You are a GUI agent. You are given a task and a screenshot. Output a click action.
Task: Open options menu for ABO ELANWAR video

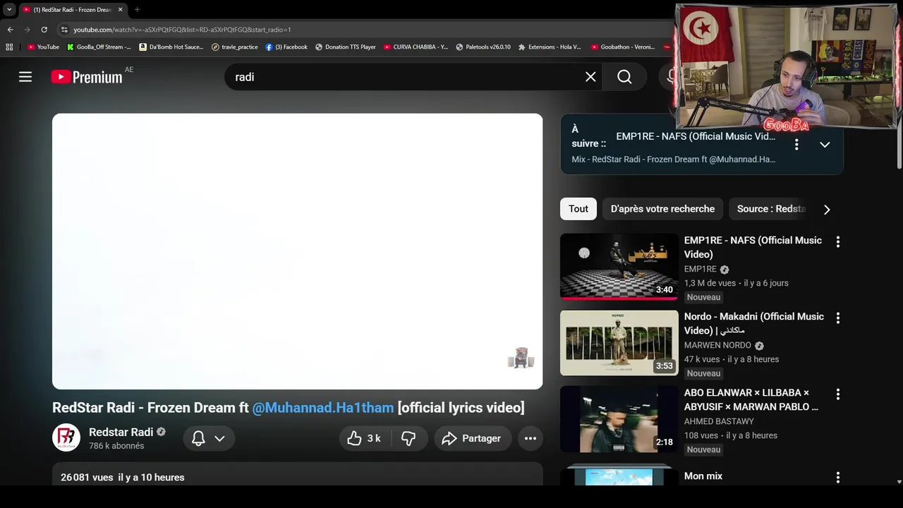click(837, 394)
